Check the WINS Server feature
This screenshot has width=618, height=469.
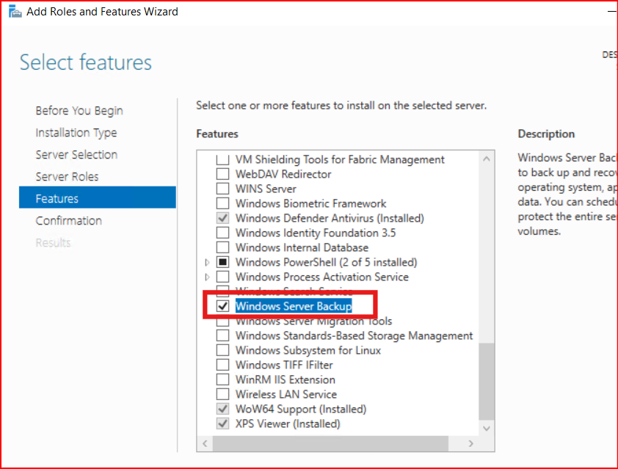tap(222, 189)
